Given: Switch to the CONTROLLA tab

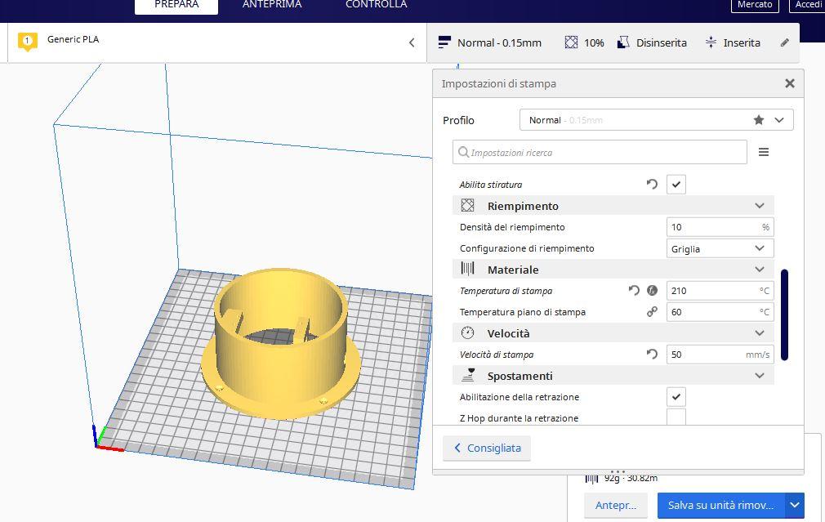Looking at the screenshot, I should 376,5.
